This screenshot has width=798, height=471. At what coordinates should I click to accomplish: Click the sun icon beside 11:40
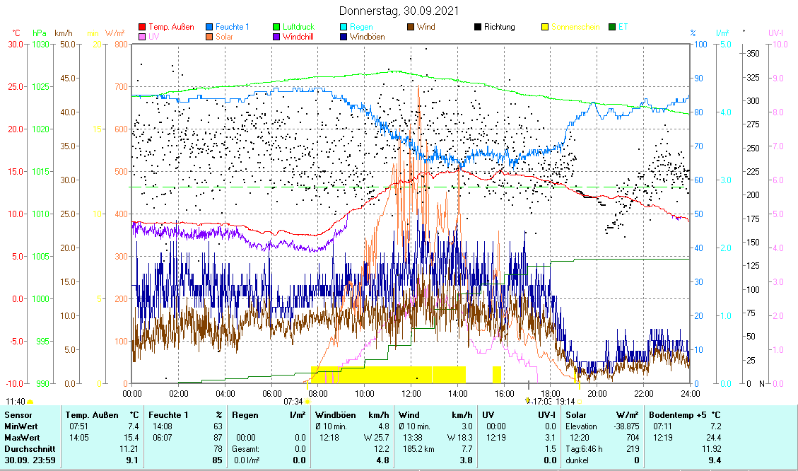click(x=30, y=402)
